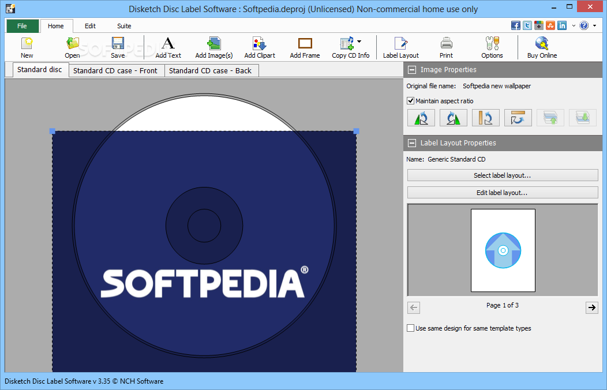The image size is (607, 390).
Task: Click the Page 1 of 3 label
Action: tap(503, 305)
